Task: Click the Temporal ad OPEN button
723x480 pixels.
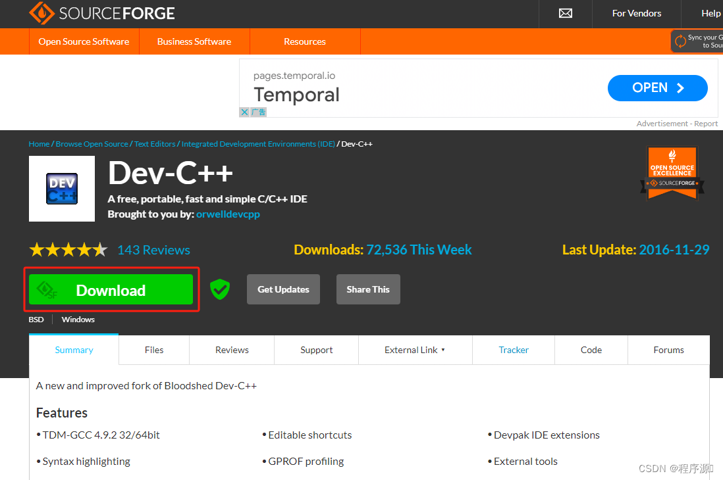Action: tap(656, 87)
